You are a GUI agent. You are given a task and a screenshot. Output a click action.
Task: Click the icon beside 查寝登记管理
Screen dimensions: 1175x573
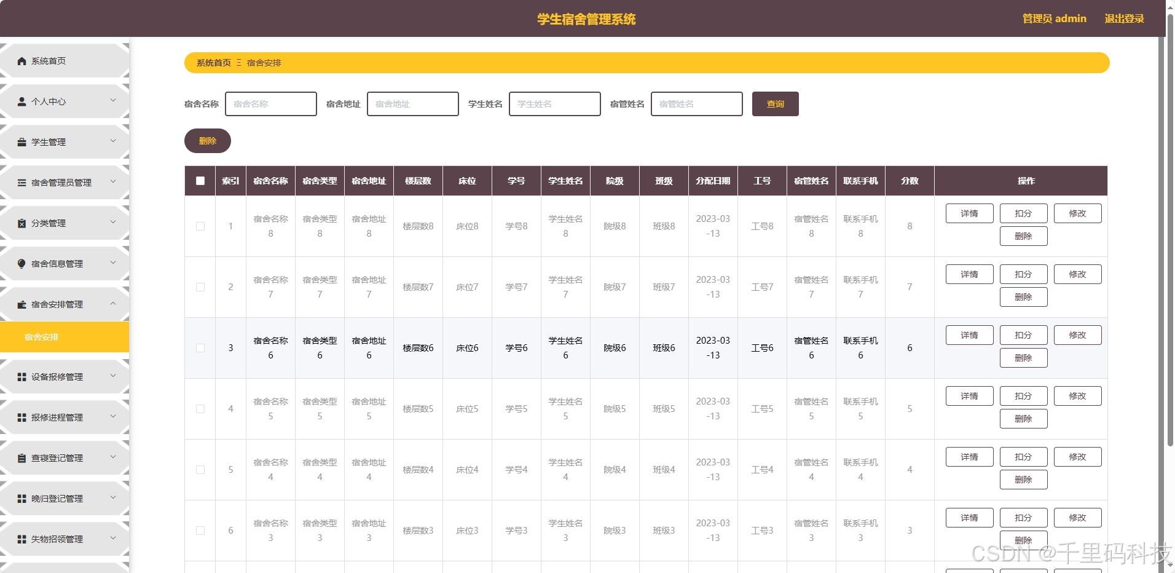pyautogui.click(x=22, y=458)
